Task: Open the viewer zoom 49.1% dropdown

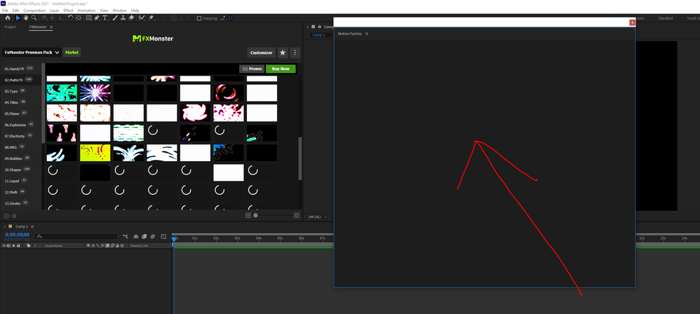Action: pyautogui.click(x=318, y=217)
